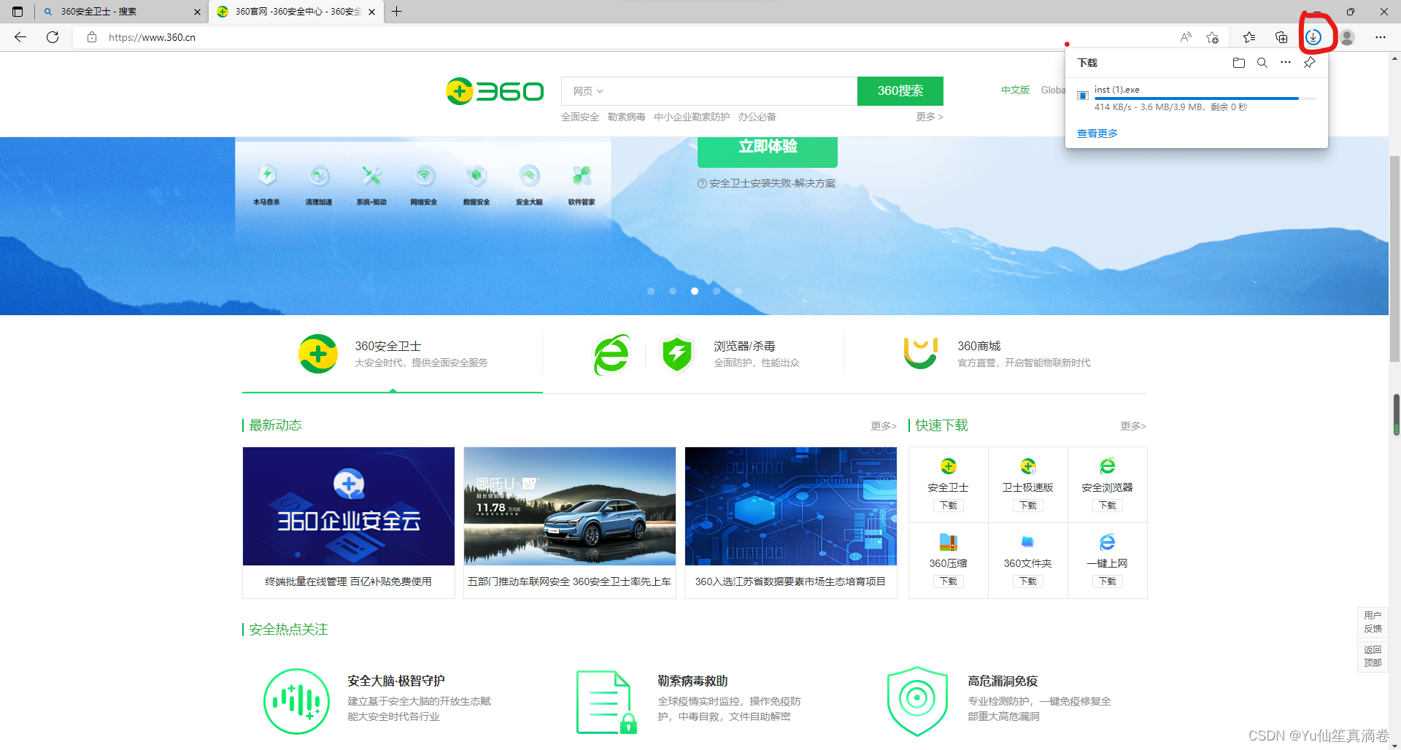Close the 360官网 tab
The height and width of the screenshot is (750, 1401).
pos(371,12)
